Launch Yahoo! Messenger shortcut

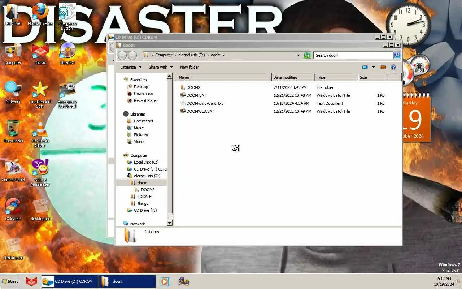pos(40,173)
